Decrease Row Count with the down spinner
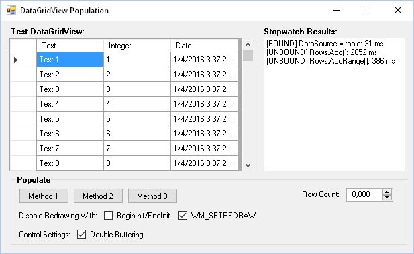 387,198
